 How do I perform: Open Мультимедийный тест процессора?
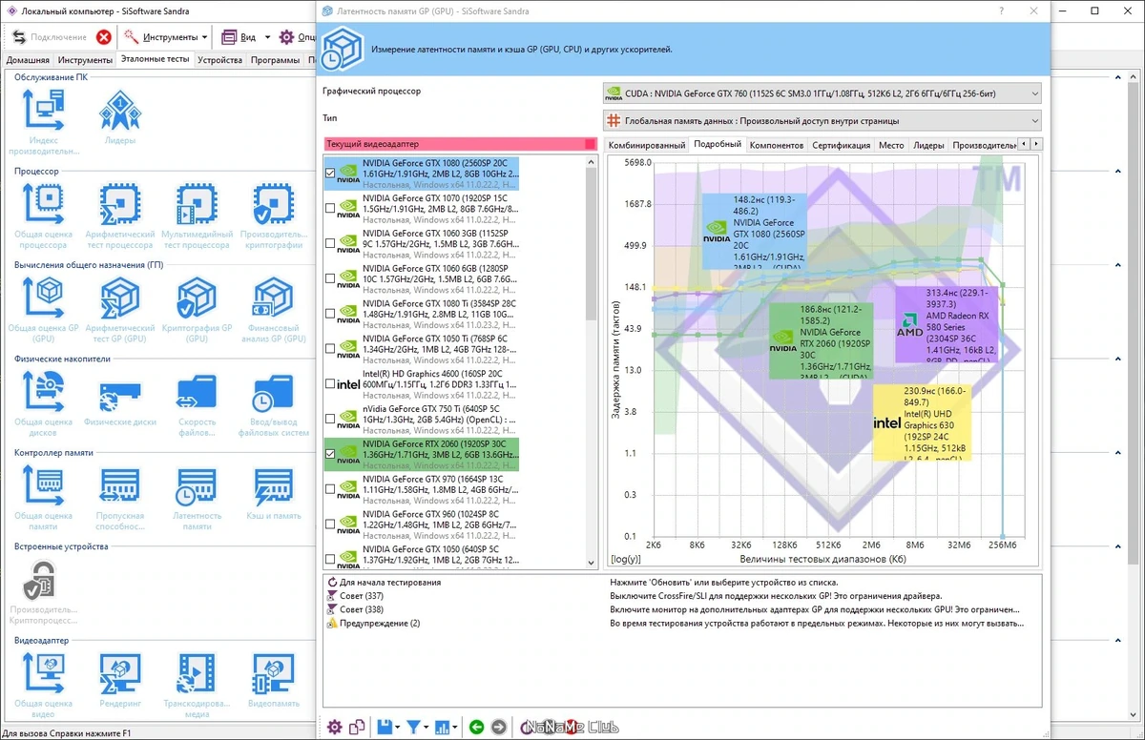point(197,216)
